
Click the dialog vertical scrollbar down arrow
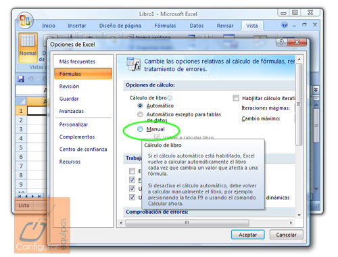coord(299,215)
